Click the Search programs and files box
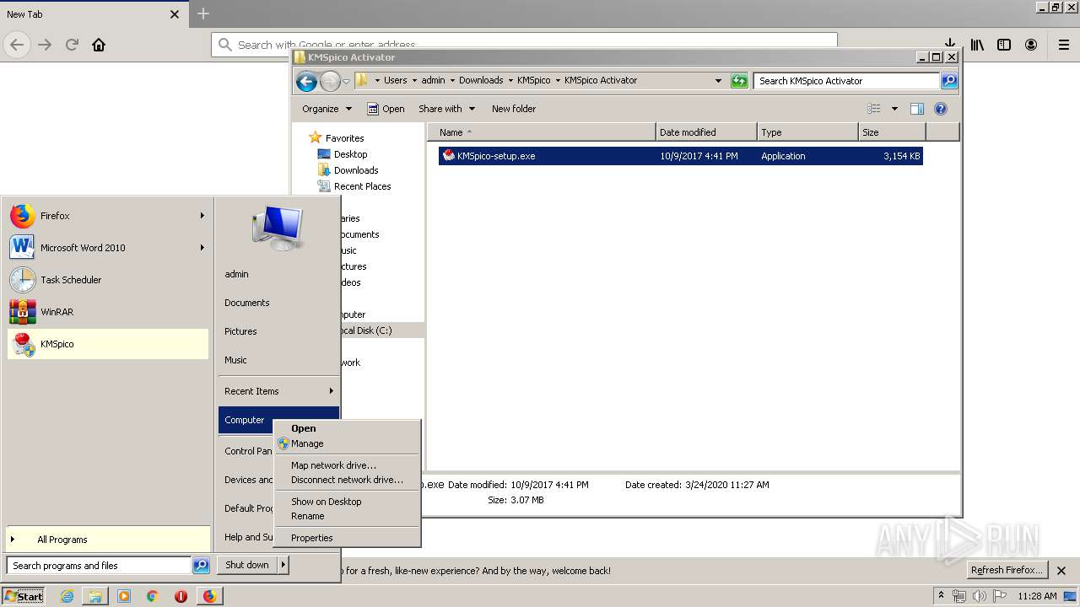1080x607 pixels. (x=99, y=566)
